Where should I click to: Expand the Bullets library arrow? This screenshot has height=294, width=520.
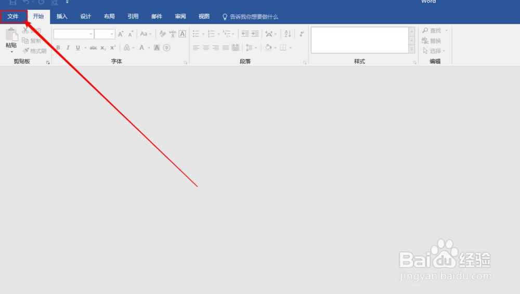pos(203,34)
